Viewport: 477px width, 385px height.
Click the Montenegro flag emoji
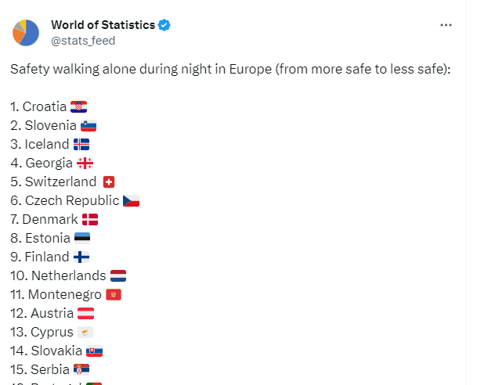click(114, 294)
